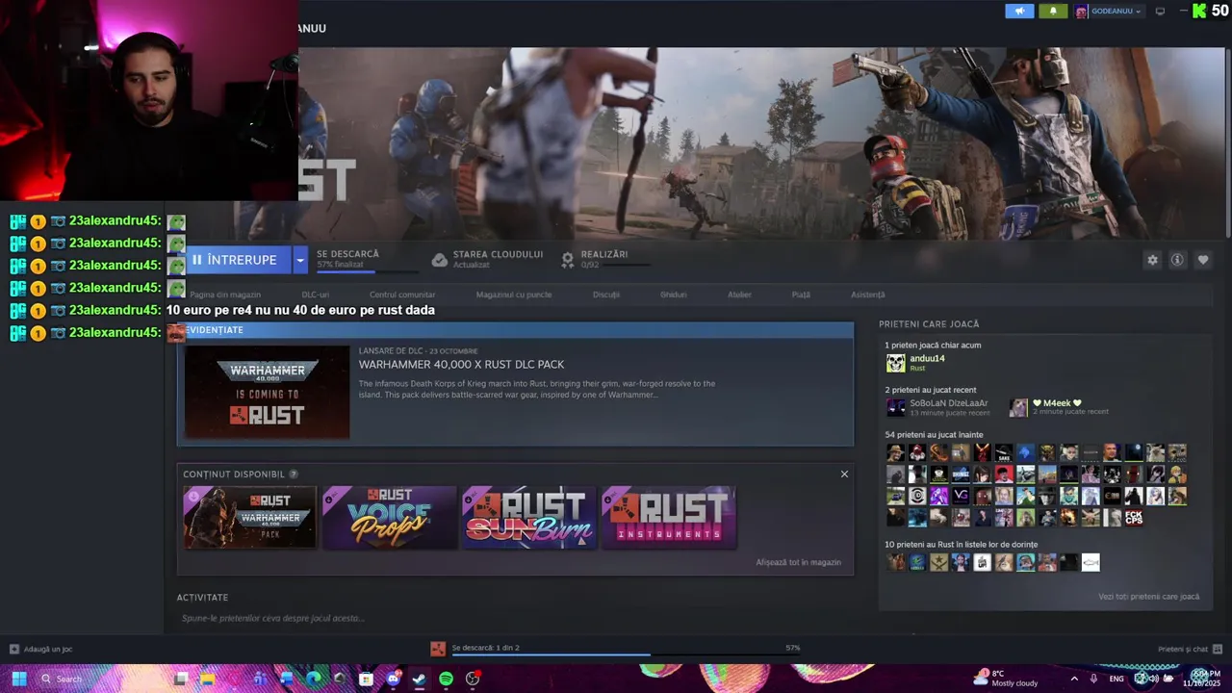Open Microsoft Edge taskbar icon
The width and height of the screenshot is (1232, 693).
click(313, 679)
